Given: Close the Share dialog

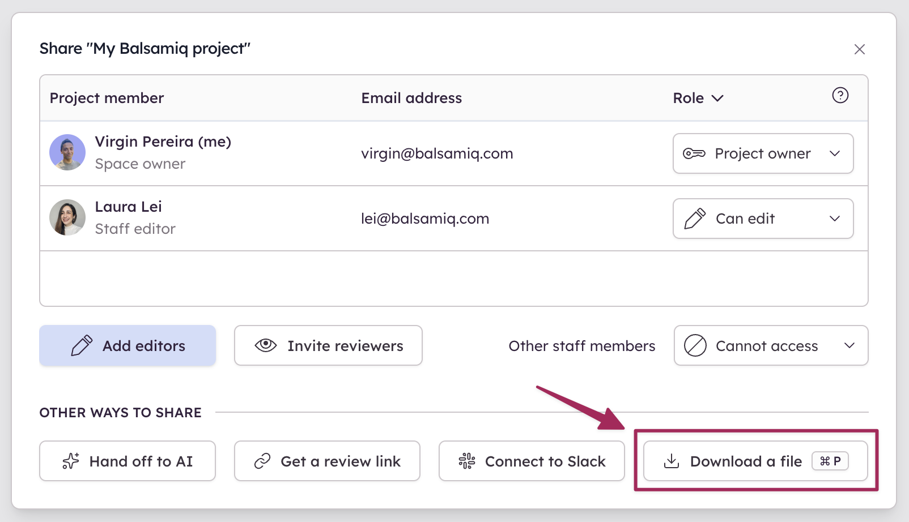Looking at the screenshot, I should (x=859, y=49).
